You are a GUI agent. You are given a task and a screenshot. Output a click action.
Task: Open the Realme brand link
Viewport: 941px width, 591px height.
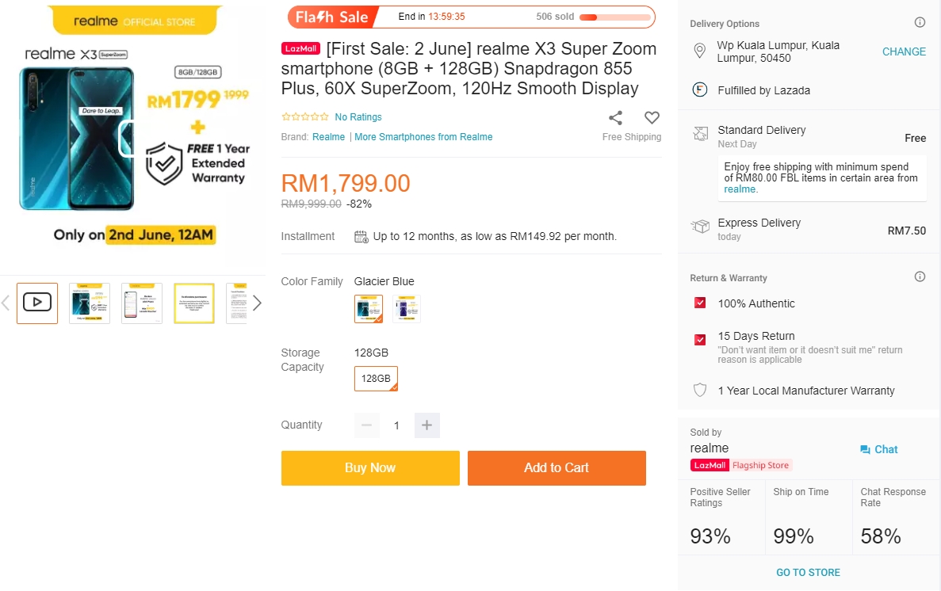tap(328, 137)
